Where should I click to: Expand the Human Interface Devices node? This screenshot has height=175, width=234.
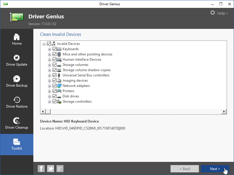pyautogui.click(x=49, y=60)
